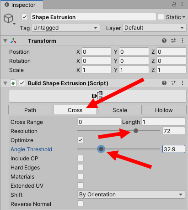Open the Inspector panel options menu
Screen dimensions: 188x210
(x=182, y=4)
